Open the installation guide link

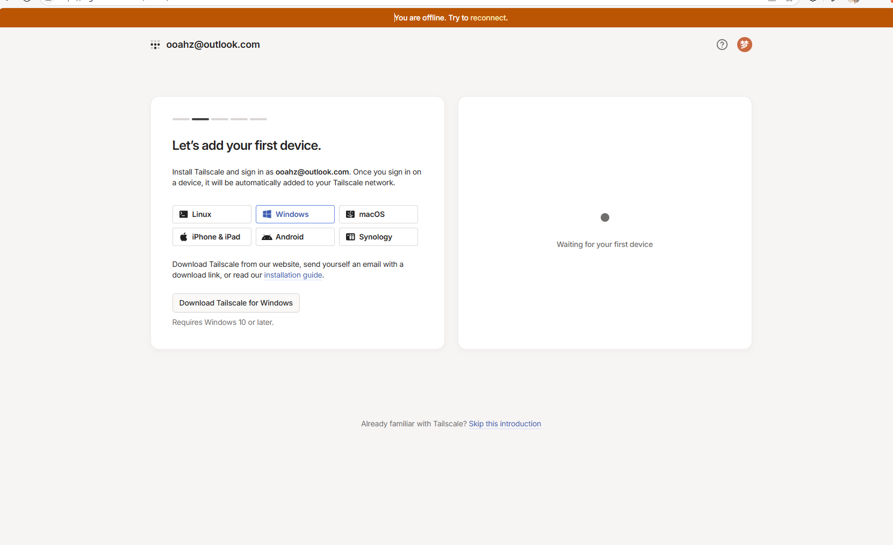293,275
